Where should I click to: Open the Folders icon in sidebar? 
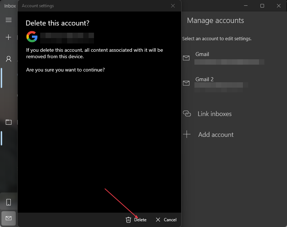pyautogui.click(x=9, y=122)
